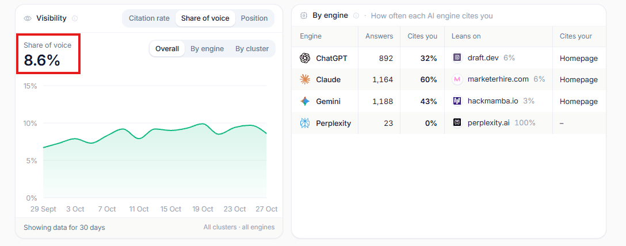Screen dimensions: 626x246
Task: Click the Claude starburst logo icon
Action: [x=305, y=80]
